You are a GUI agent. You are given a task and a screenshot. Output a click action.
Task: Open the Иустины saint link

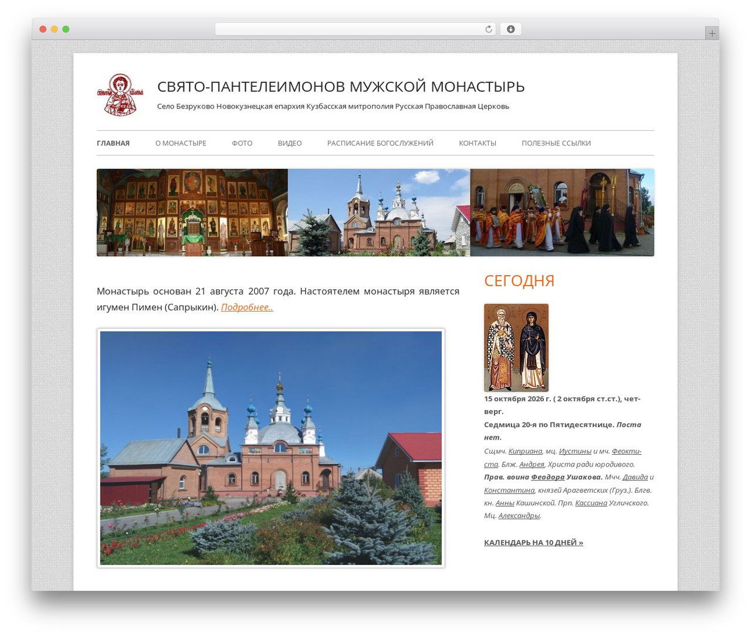click(x=575, y=451)
